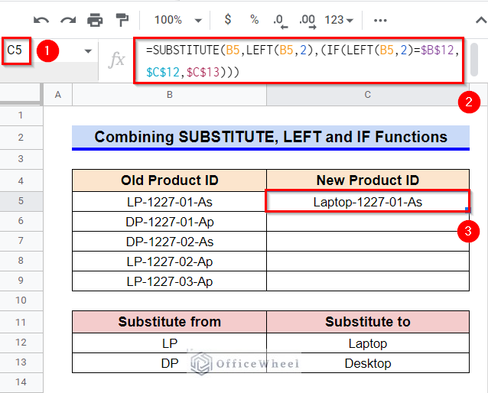Select cell containing LP-1227-01-As
This screenshot has height=393, width=488.
(x=169, y=202)
